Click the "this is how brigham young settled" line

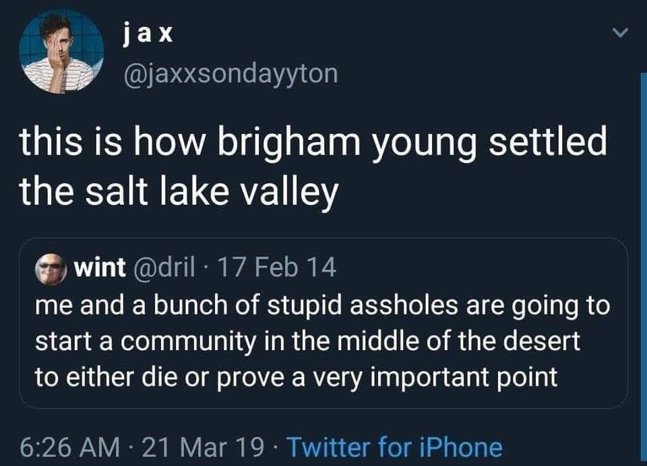pyautogui.click(x=313, y=144)
